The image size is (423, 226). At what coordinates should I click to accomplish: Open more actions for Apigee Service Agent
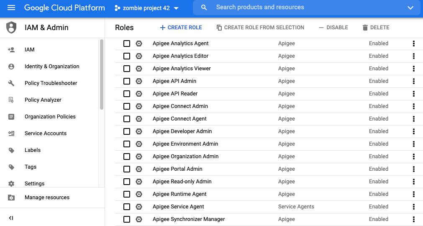click(x=413, y=207)
